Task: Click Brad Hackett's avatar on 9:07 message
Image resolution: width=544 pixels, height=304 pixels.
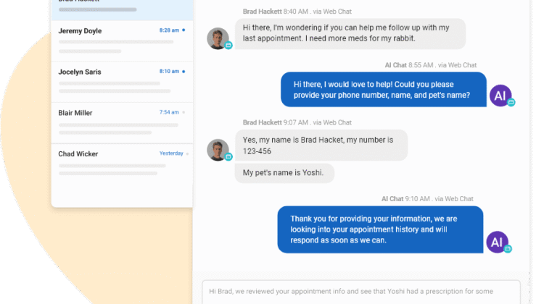Action: [218, 150]
